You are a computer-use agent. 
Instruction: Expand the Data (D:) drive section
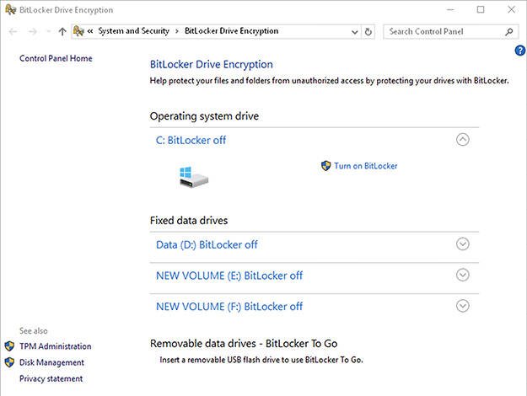point(463,244)
